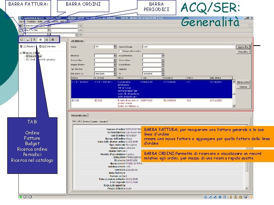Click the order list scrollbar down arrow
This screenshot has height=205, width=274.
pyautogui.click(x=234, y=106)
